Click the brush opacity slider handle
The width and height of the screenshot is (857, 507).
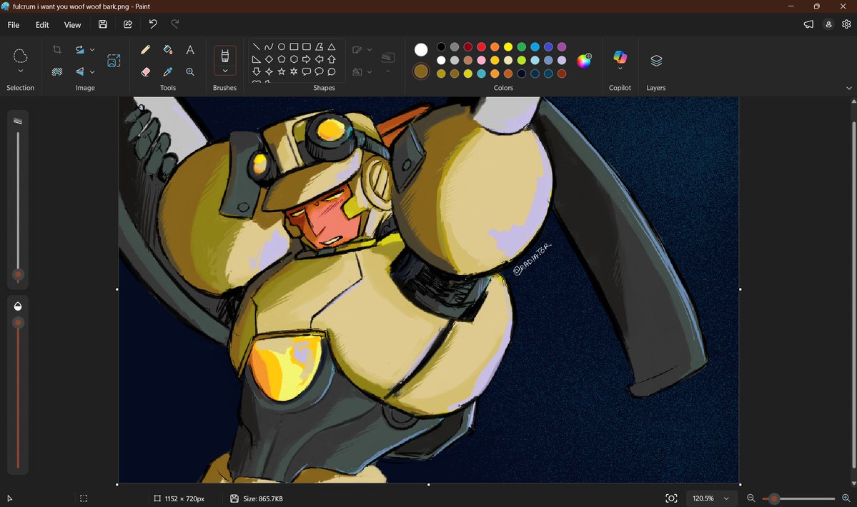(18, 323)
